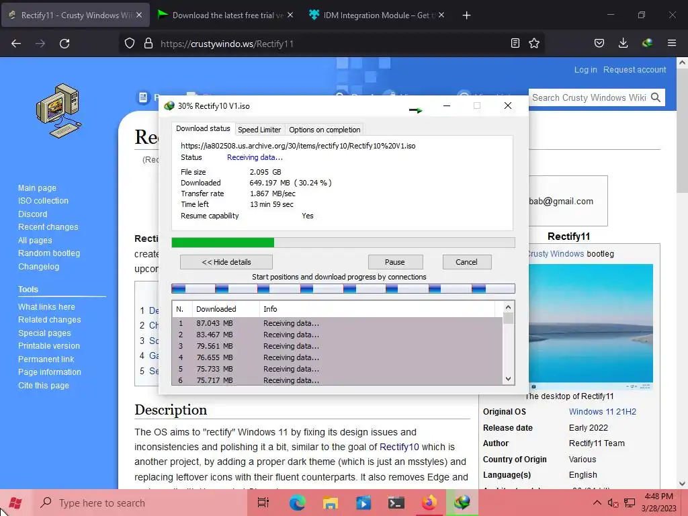The width and height of the screenshot is (688, 516).
Task: Switch to IDM Integration Module tab
Action: 376,15
